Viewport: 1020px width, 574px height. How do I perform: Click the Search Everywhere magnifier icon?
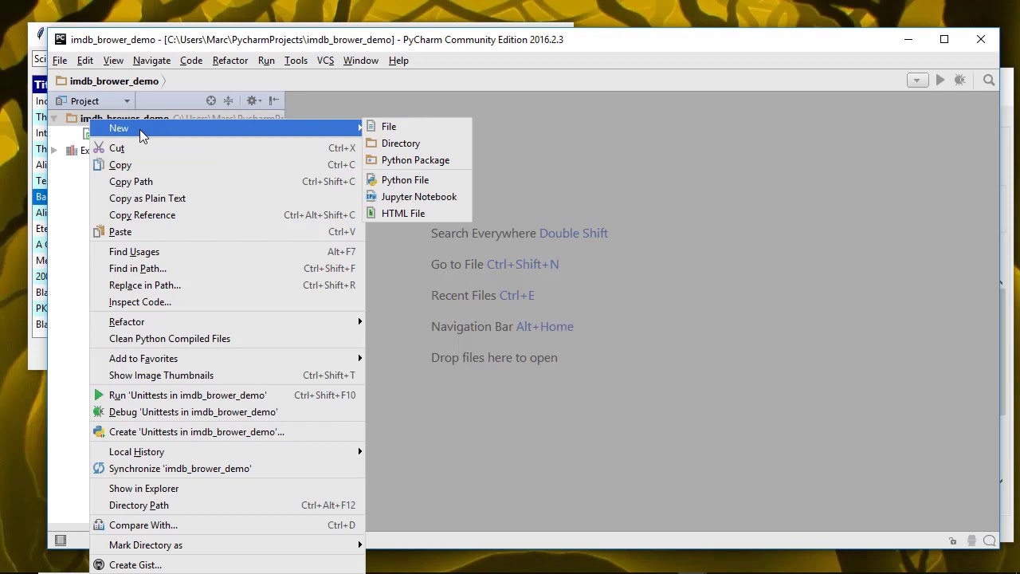(989, 81)
